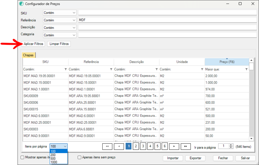Select 1000 in items per page list
The image size is (259, 165).
click(58, 162)
